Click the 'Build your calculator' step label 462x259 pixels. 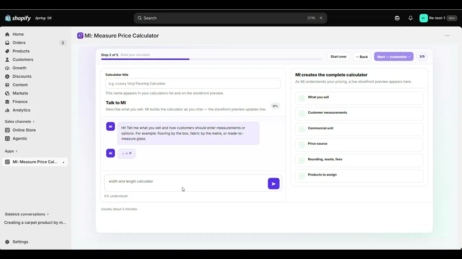click(135, 55)
